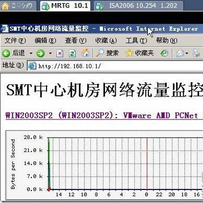Click the address bar with http://192.168.10.1/
The width and height of the screenshot is (203, 203).
115,66
